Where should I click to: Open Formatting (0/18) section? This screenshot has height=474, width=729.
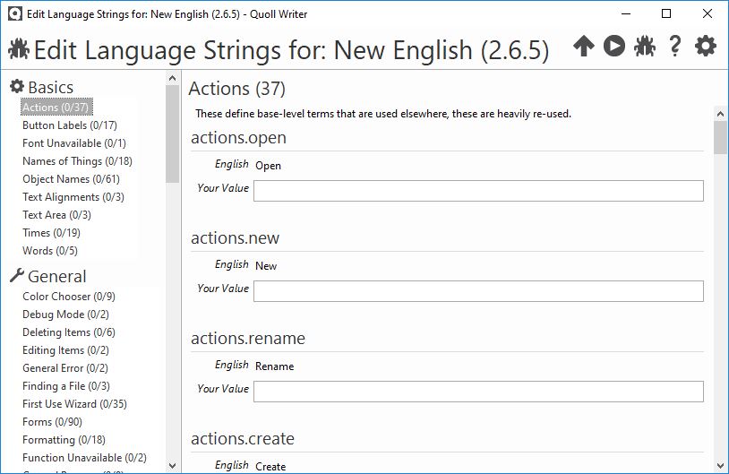pyautogui.click(x=64, y=440)
